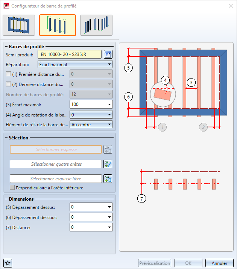This screenshot has width=237, height=269.
Task: Open the Élément de réf. dropdown (Au centre)
Action: (91, 125)
